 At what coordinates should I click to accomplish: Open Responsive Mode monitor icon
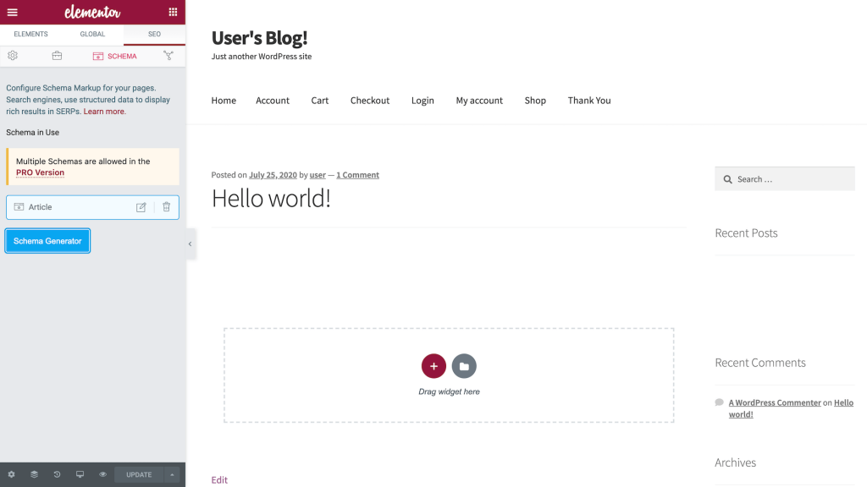coord(80,474)
